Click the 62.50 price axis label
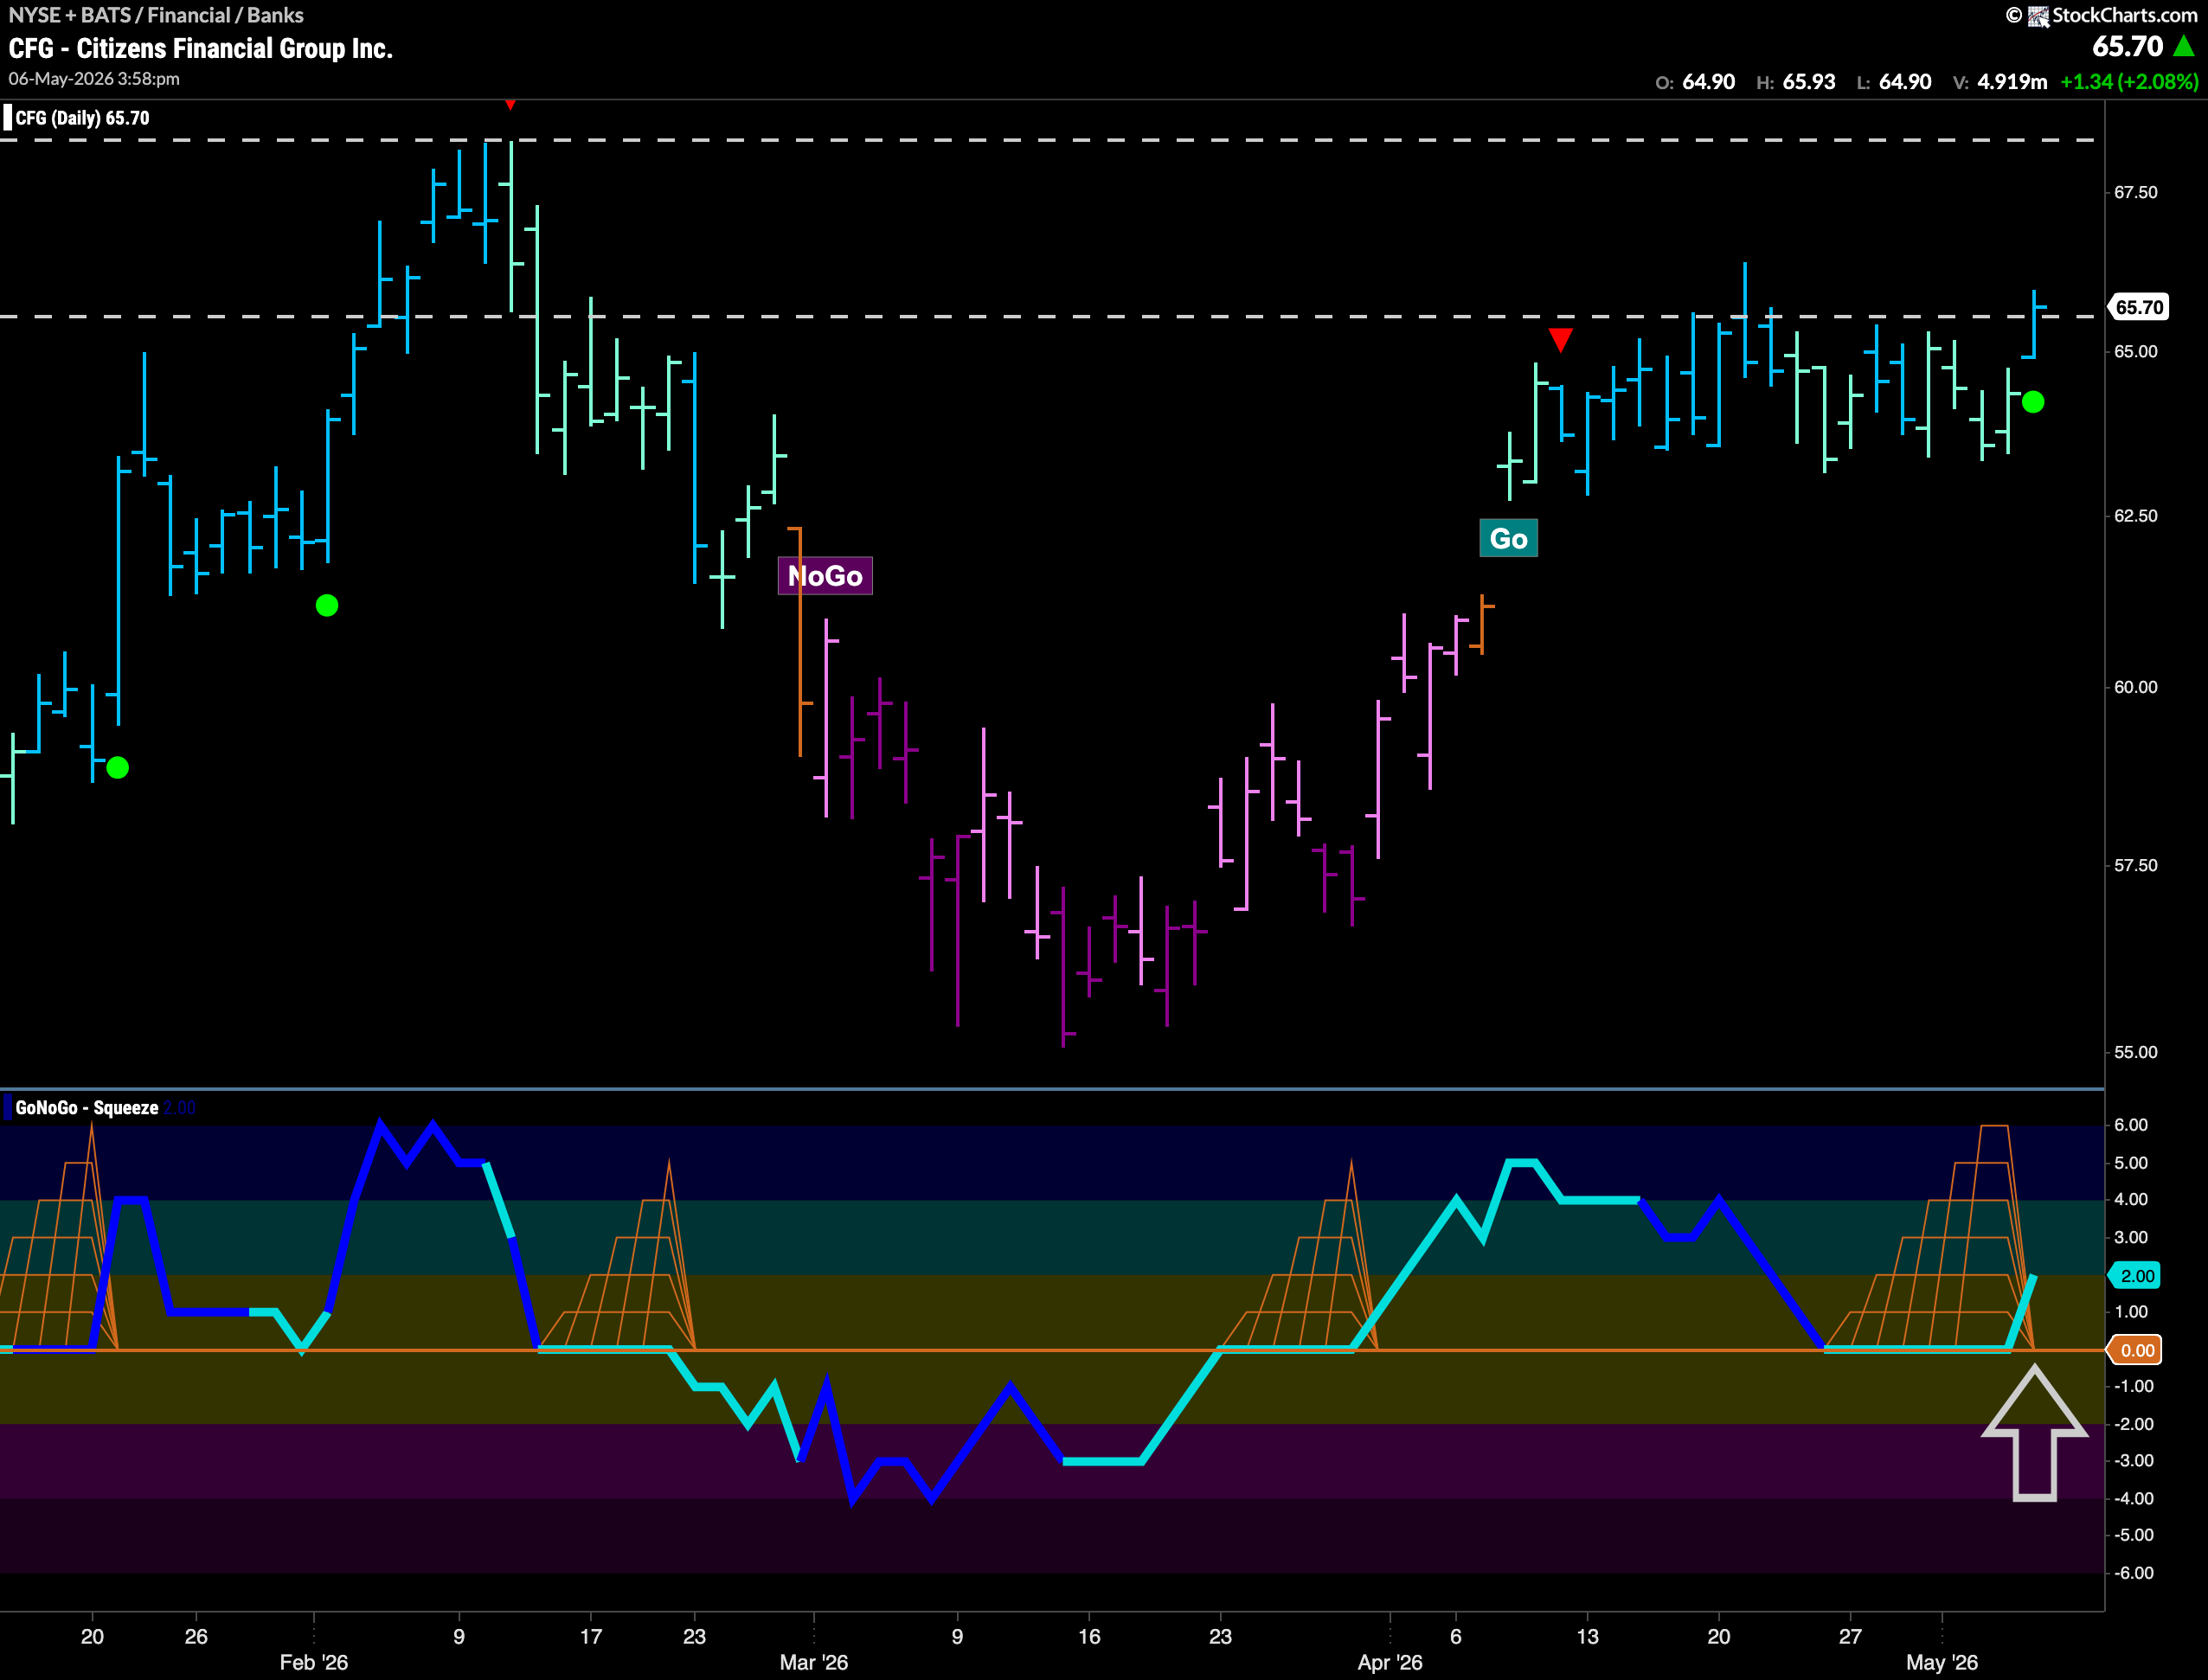The height and width of the screenshot is (1680, 2208). tap(2135, 516)
